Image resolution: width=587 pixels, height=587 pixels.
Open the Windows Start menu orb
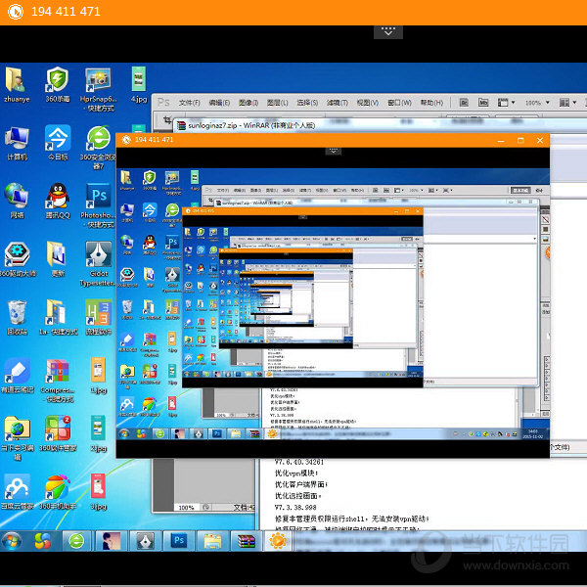(13, 541)
